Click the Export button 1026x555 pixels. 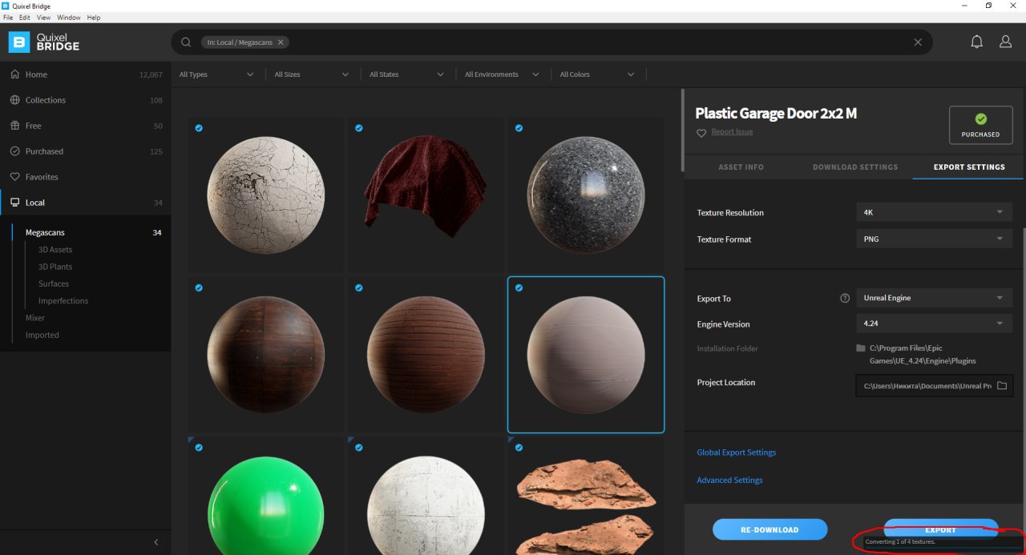click(x=941, y=528)
